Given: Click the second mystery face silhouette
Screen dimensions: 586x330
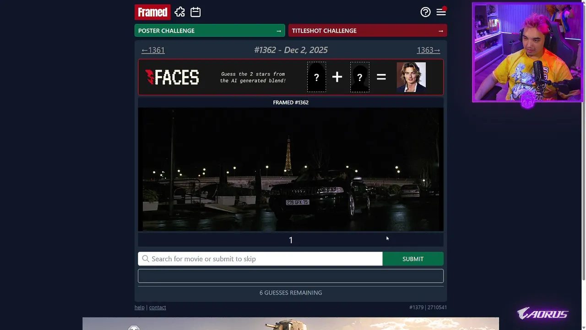Looking at the screenshot, I should (360, 77).
